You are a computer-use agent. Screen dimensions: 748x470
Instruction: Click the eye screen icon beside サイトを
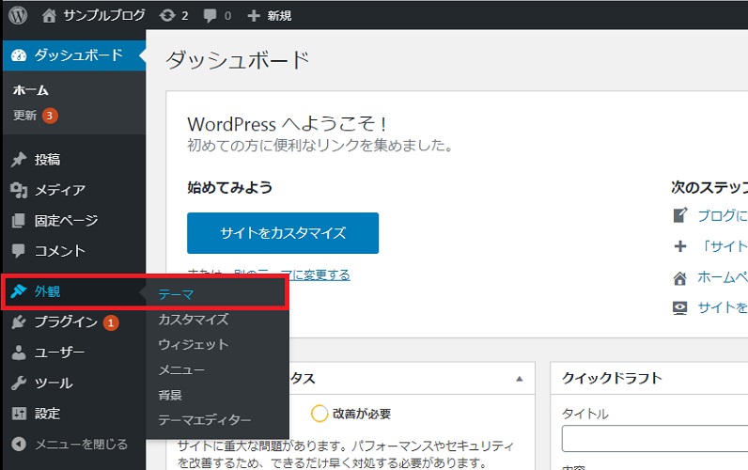[679, 307]
